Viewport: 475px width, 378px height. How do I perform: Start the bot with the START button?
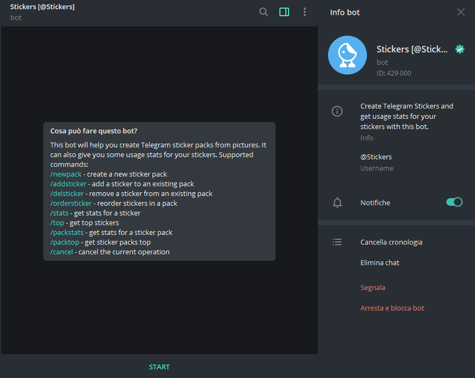pos(159,367)
